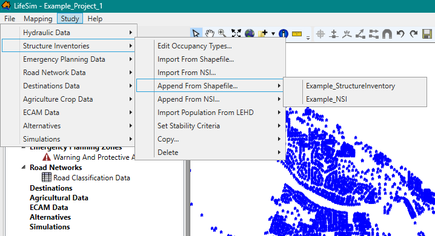Viewport: 435px width, 236px height.
Task: Select the arrow pointer tool
Action: click(196, 34)
